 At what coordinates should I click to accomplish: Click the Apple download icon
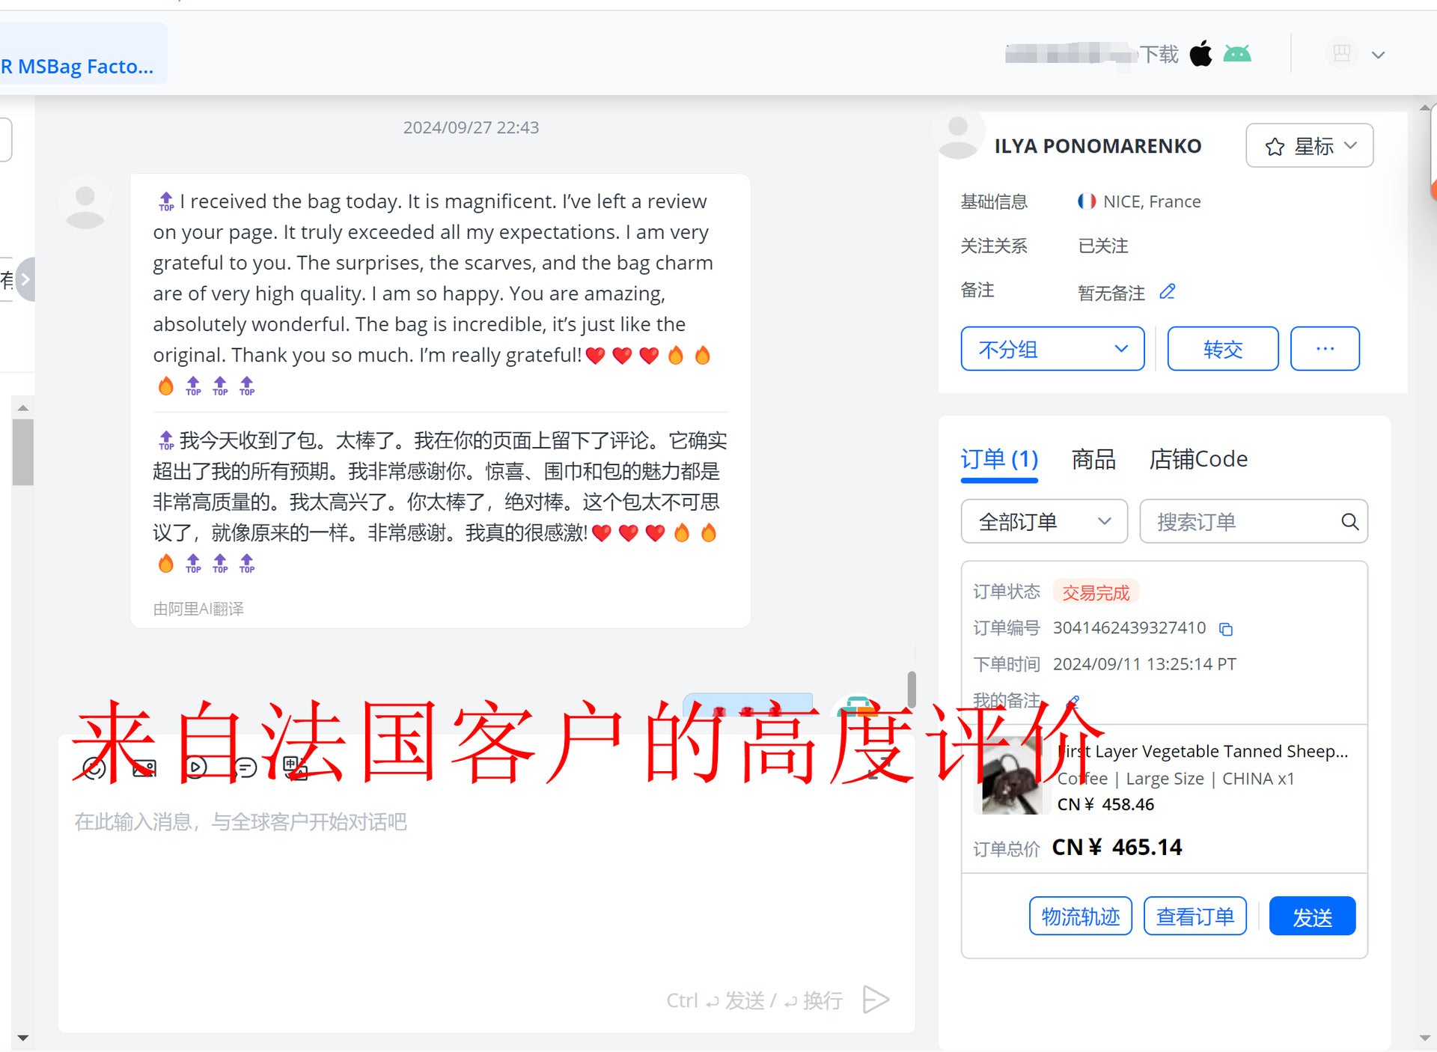point(1201,53)
